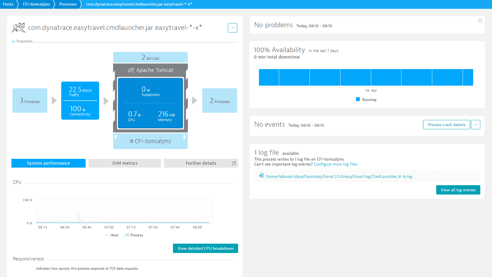Toggle the Process series in CPU legend
The height and width of the screenshot is (277, 492).
pos(134,235)
